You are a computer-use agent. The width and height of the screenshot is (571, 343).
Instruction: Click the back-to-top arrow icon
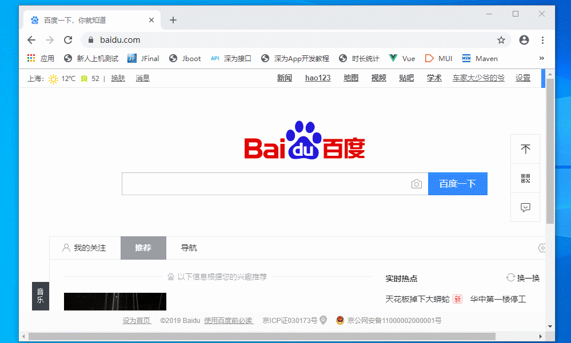coord(525,149)
